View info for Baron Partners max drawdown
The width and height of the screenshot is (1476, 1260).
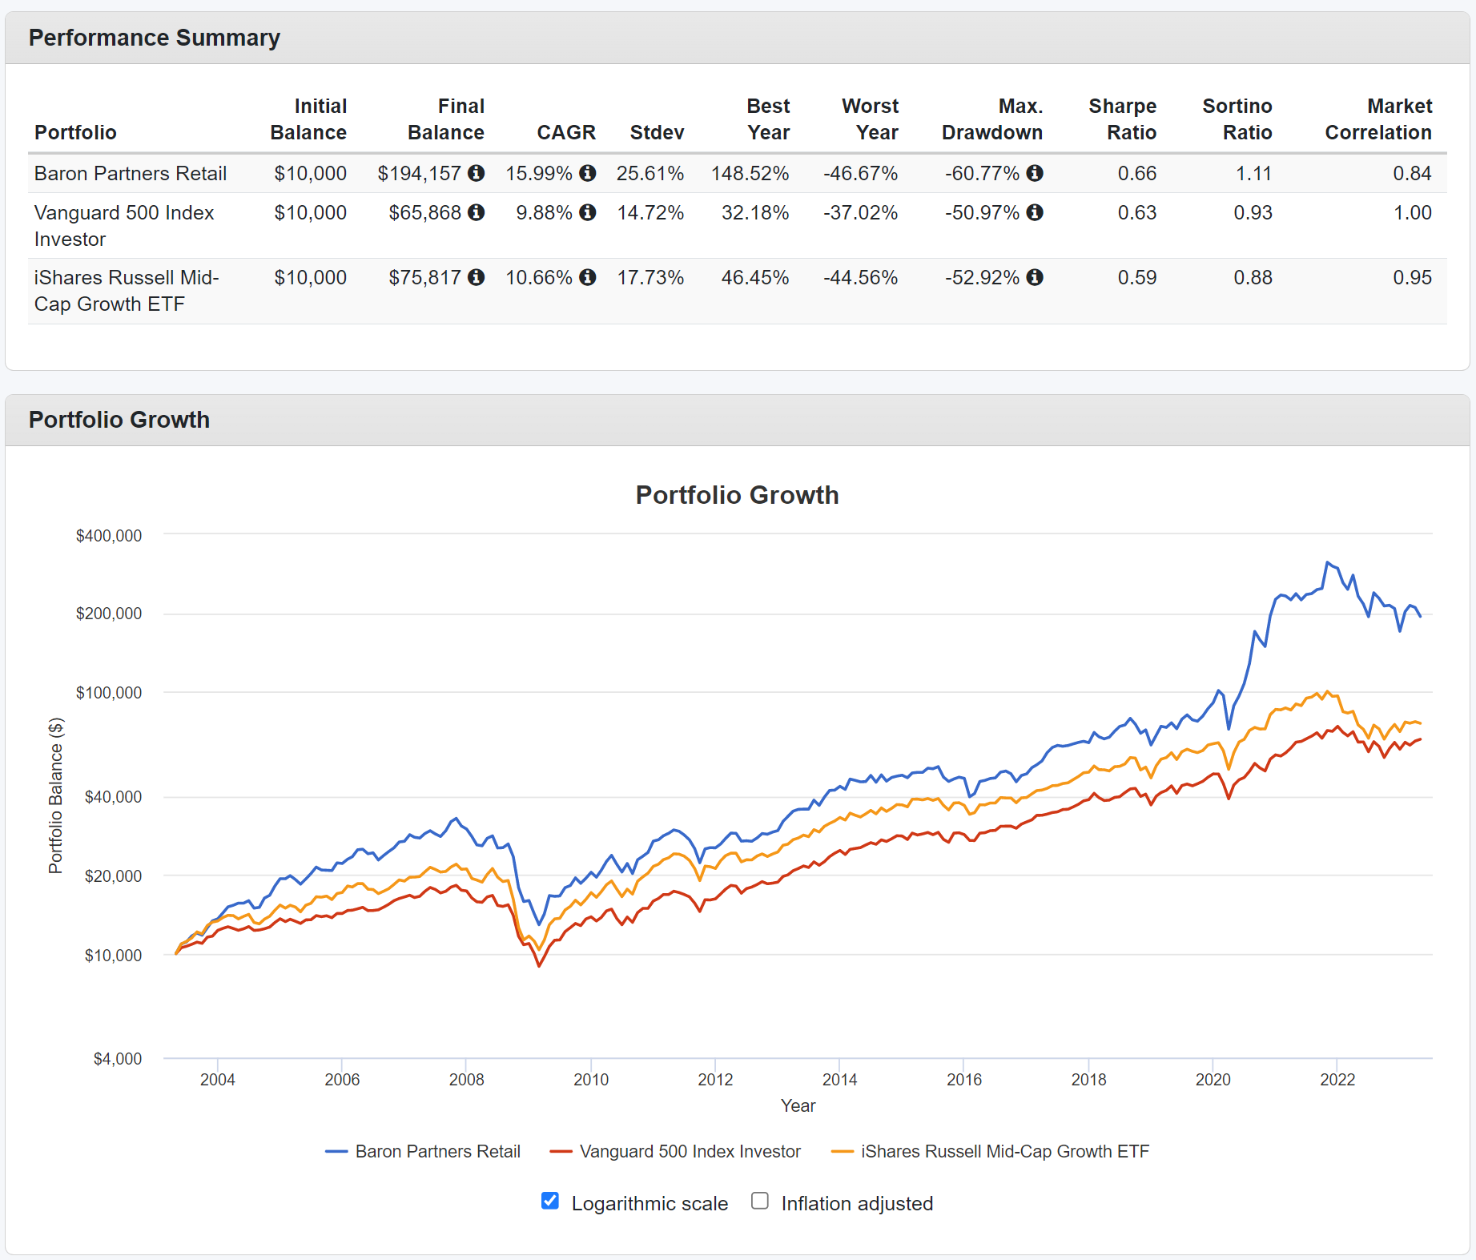tap(1035, 173)
